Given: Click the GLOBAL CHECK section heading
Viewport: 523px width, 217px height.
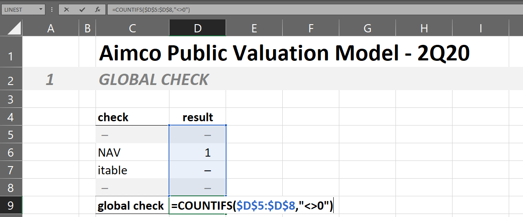Looking at the screenshot, I should [x=153, y=79].
